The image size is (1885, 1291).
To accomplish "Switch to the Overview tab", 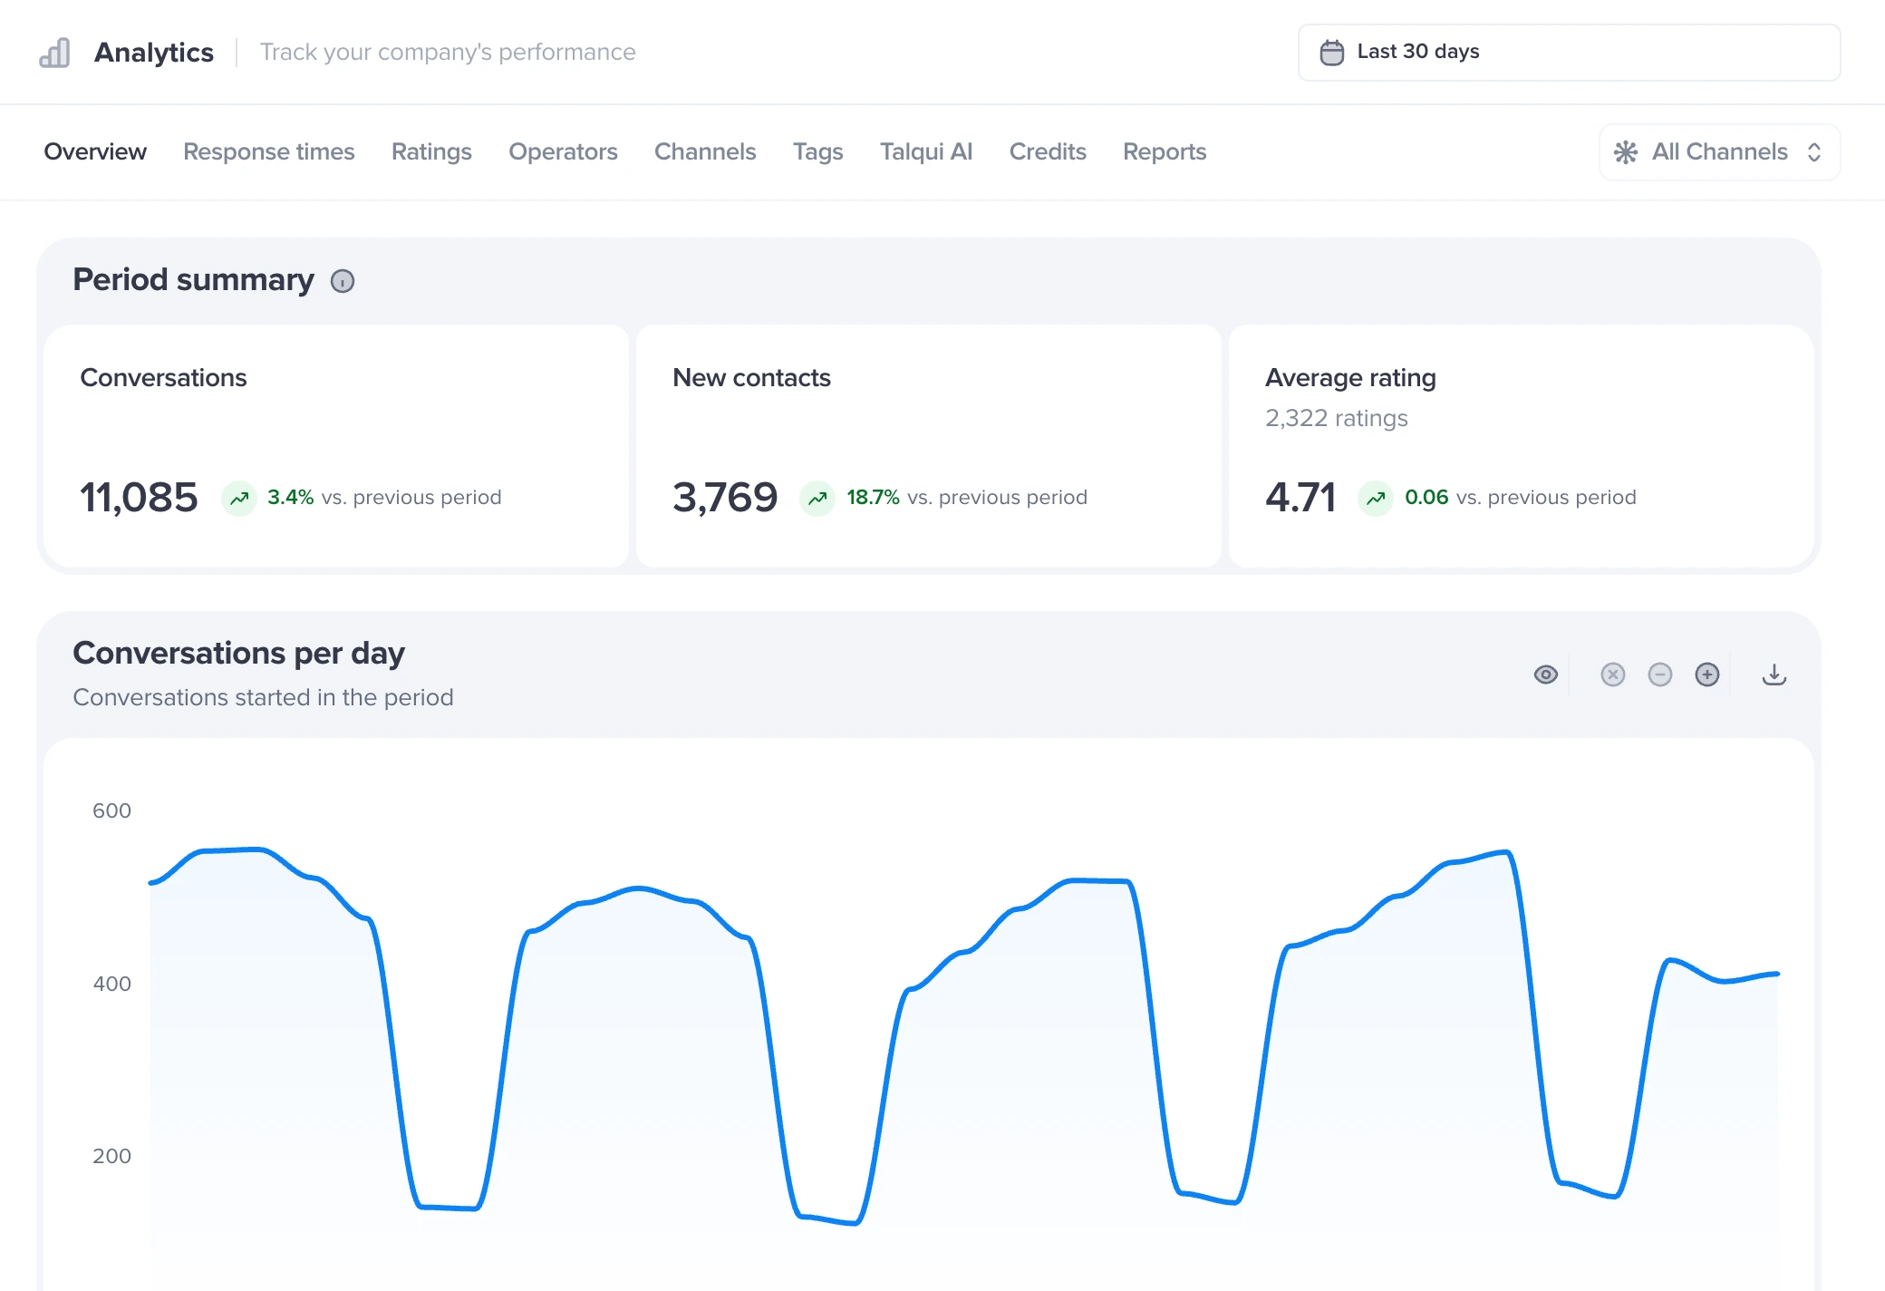I will (x=95, y=151).
